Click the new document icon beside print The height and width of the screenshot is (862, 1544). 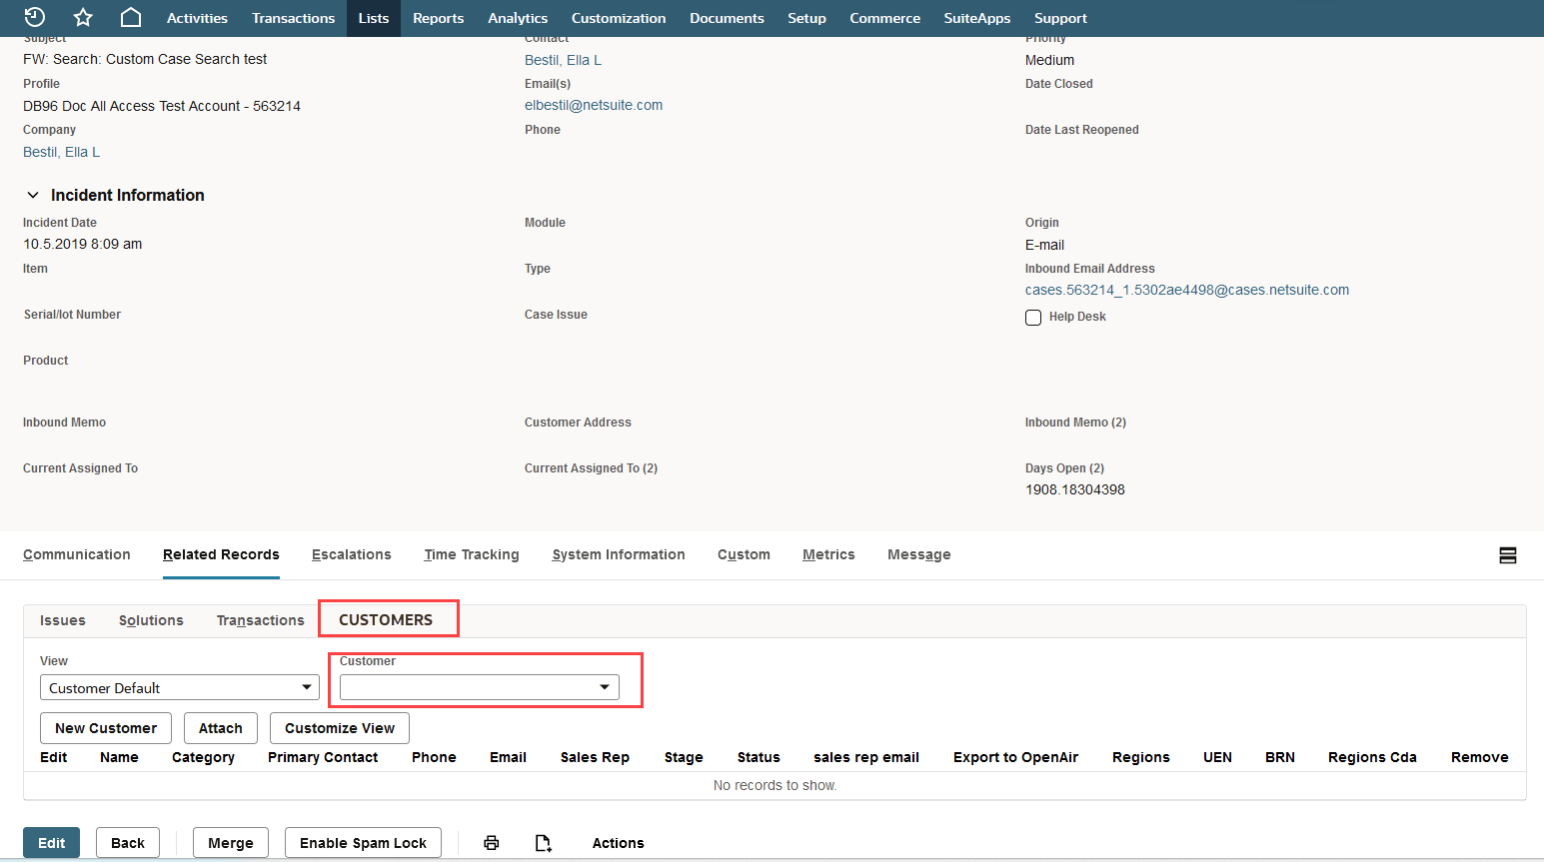click(543, 843)
